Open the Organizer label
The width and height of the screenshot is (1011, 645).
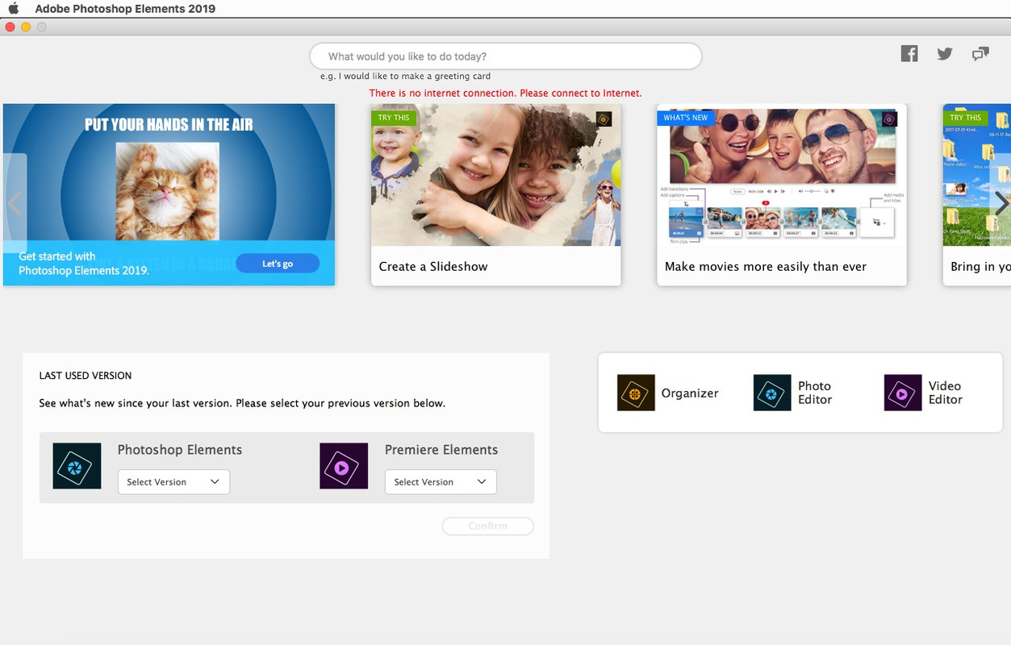[690, 393]
